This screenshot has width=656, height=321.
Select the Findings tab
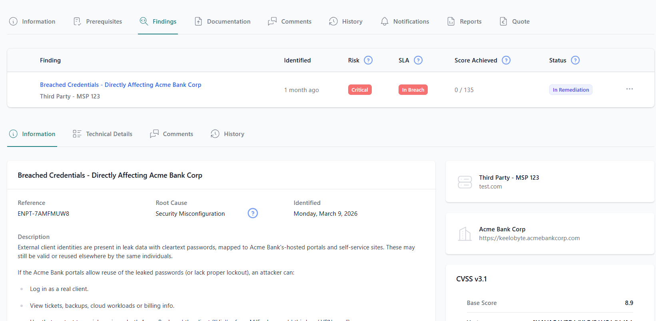coord(158,22)
